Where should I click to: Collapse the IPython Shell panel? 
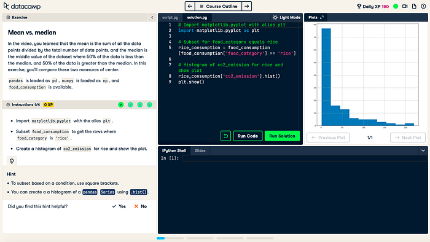pos(423,150)
